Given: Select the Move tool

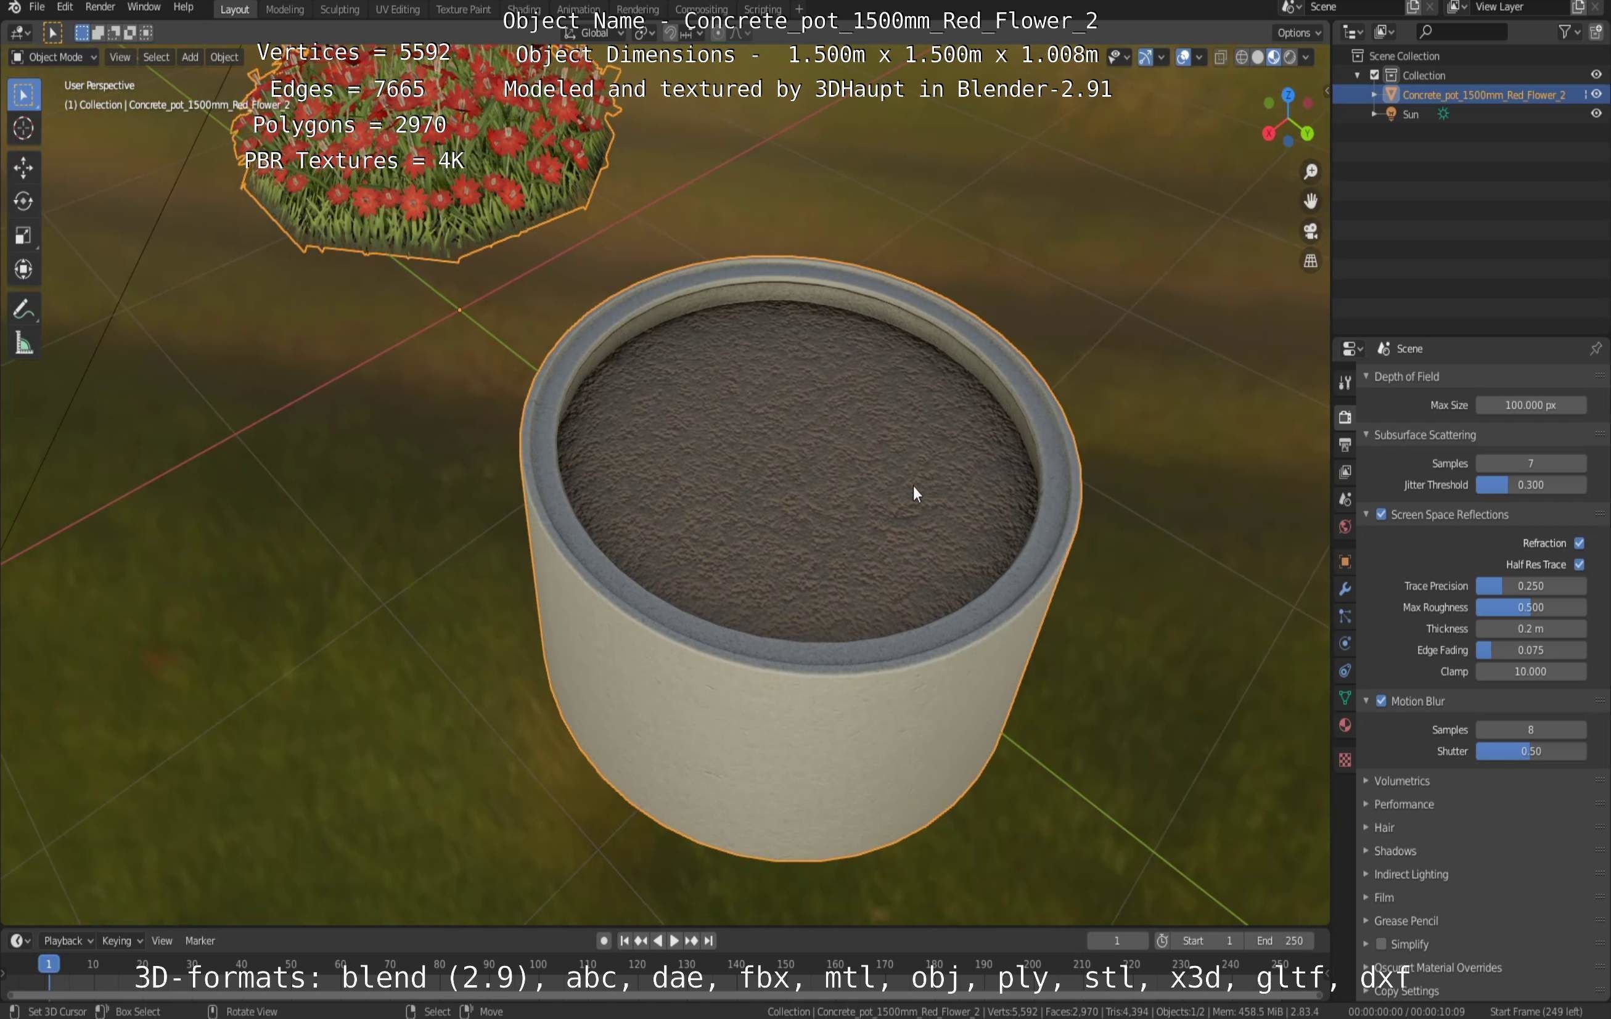Looking at the screenshot, I should click(x=23, y=167).
